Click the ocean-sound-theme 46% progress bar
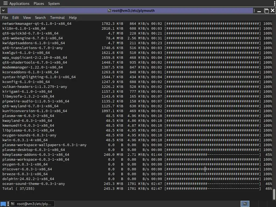 [213, 184]
